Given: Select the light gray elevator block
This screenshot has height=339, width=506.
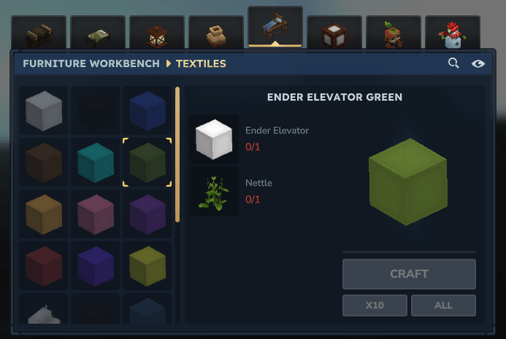Looking at the screenshot, I should tap(43, 111).
